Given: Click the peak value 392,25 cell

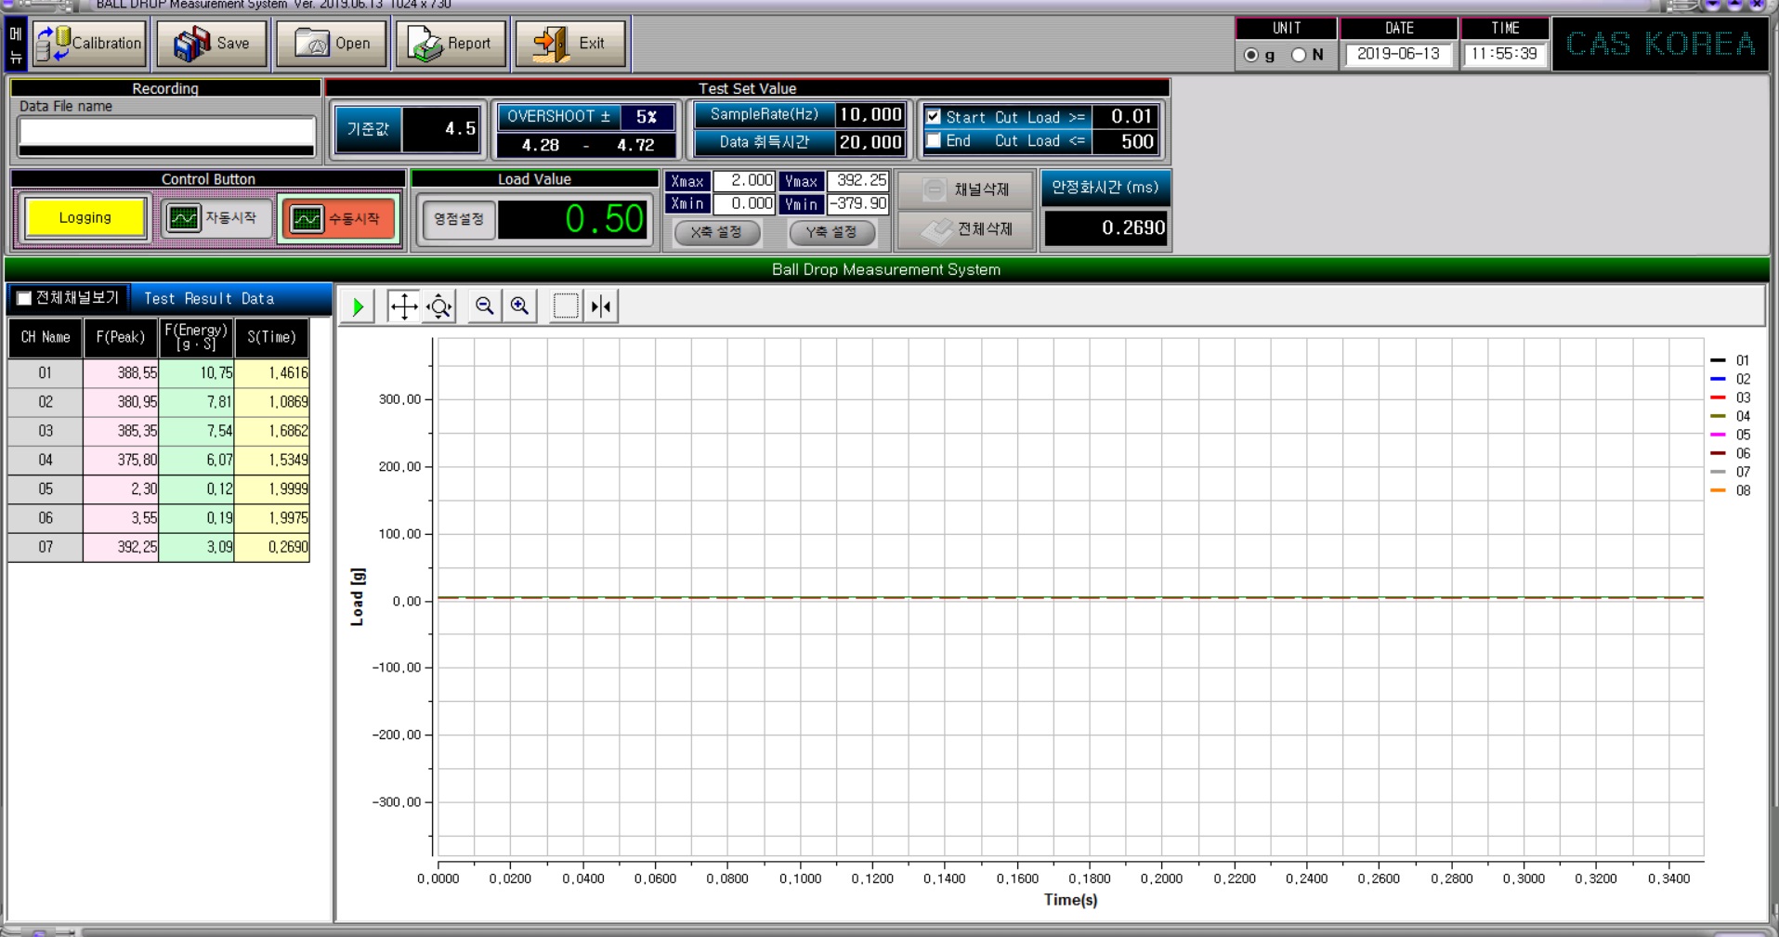Looking at the screenshot, I should [x=121, y=547].
